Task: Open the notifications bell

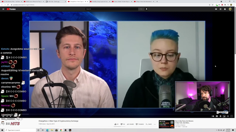Action: (225, 9)
